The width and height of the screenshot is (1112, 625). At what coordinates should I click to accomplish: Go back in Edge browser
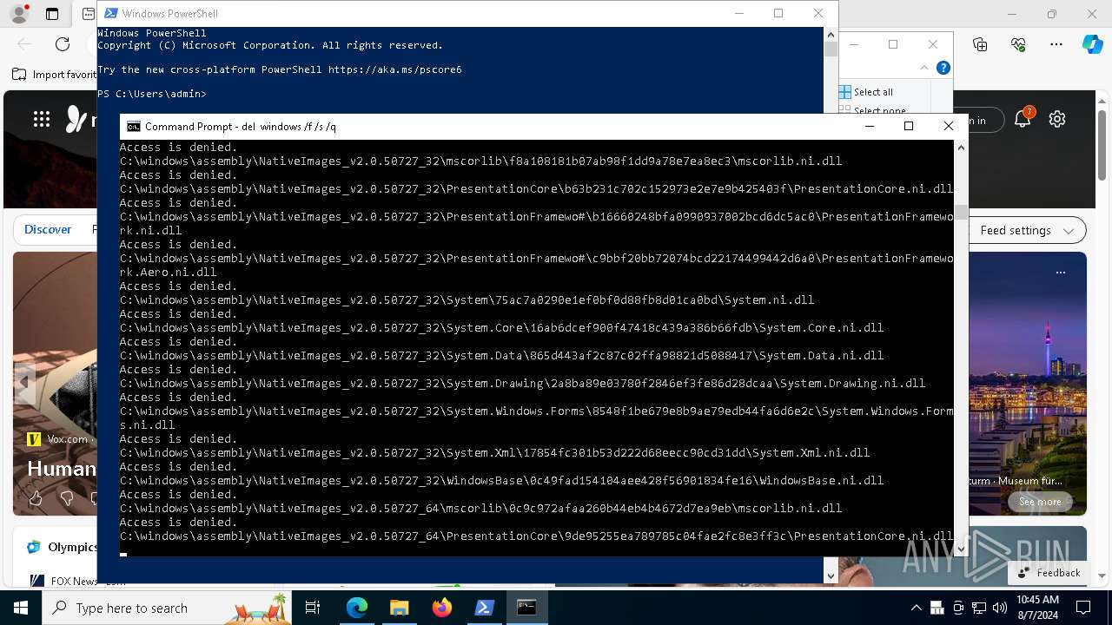(x=24, y=44)
